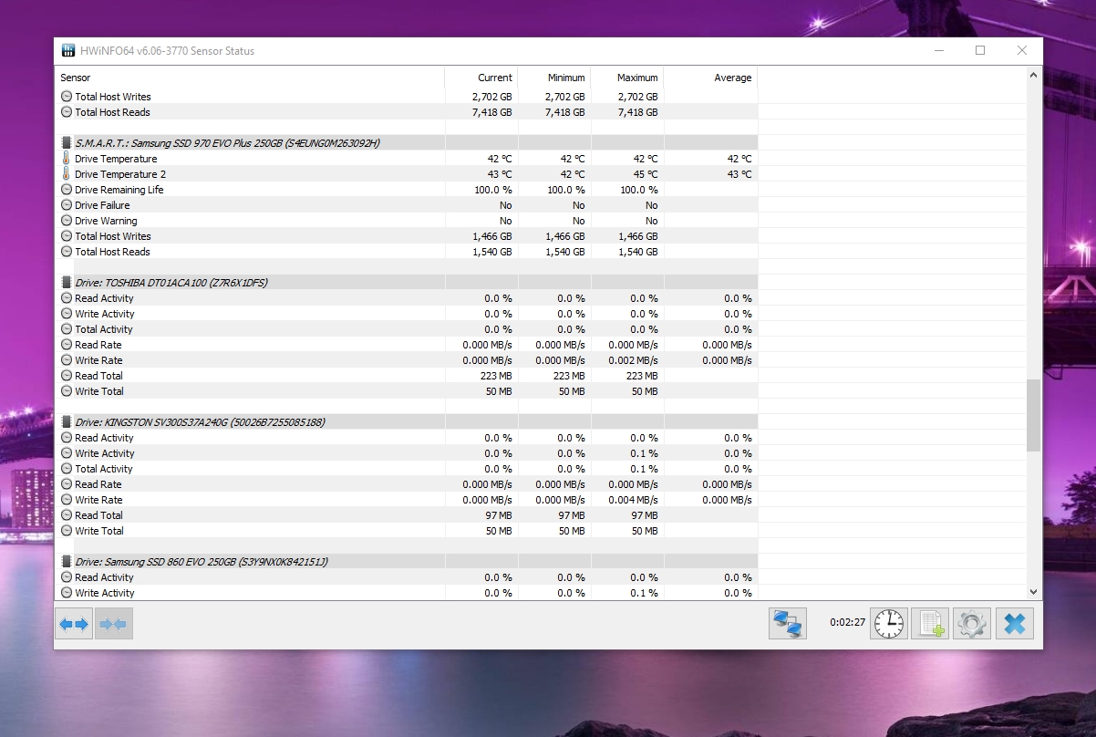Select Total Host Writes 2,702 GB row
Image resolution: width=1096 pixels, height=737 pixels.
click(x=406, y=97)
